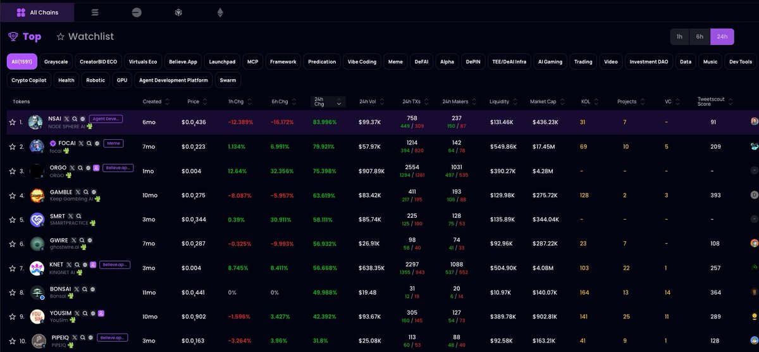Viewport: 759px width, 352px height.
Task: Toggle the watchlist star for BONSAI
Action: point(12,293)
